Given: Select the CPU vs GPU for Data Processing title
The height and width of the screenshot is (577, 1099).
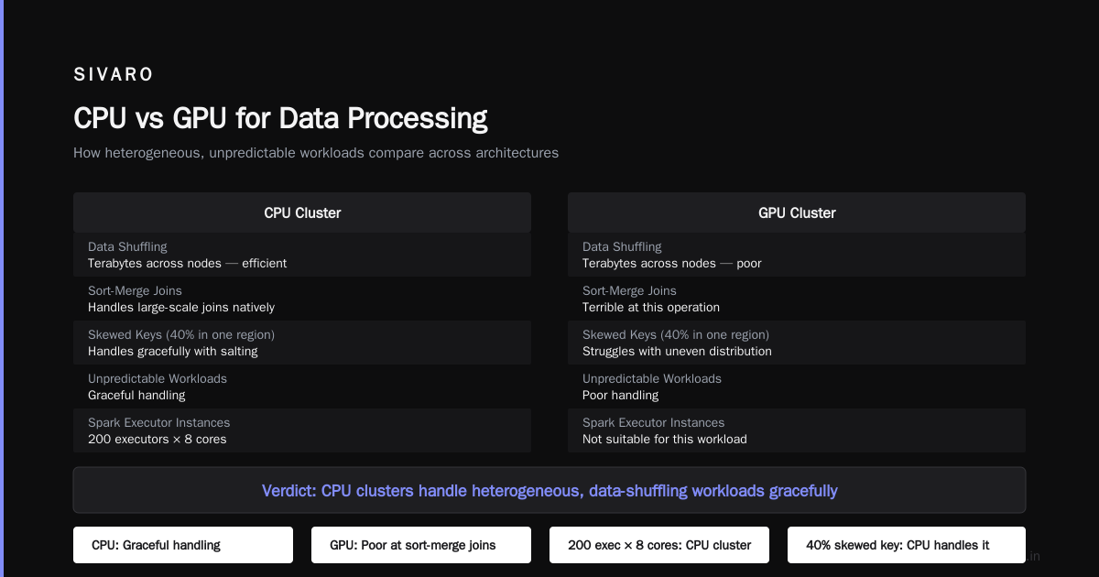Looking at the screenshot, I should (x=280, y=118).
